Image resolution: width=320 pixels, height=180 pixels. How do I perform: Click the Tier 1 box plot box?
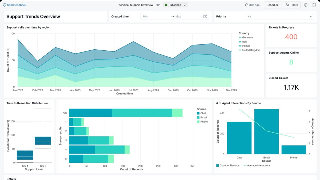point(25,155)
